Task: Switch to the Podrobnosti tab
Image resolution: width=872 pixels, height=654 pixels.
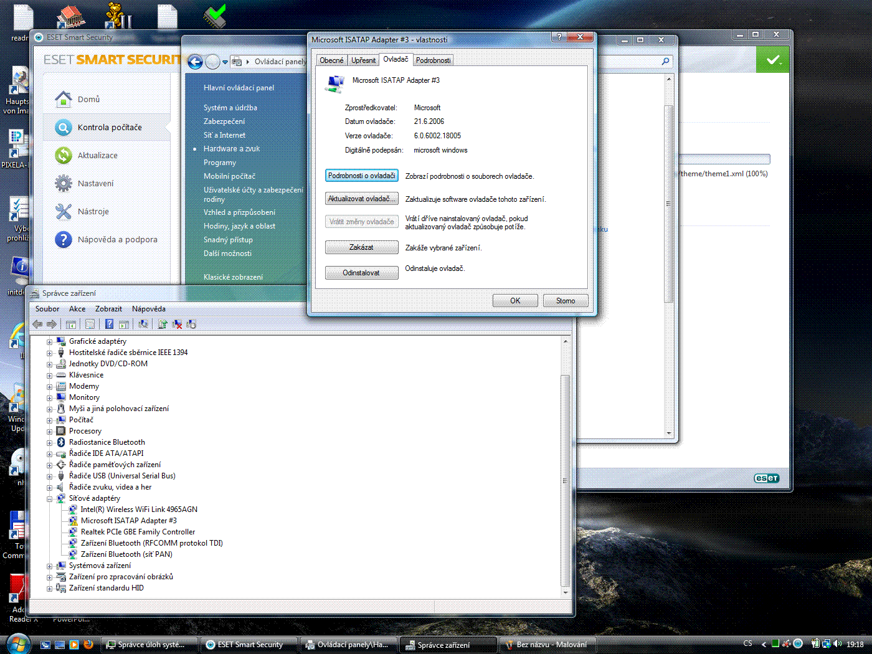Action: click(x=433, y=60)
